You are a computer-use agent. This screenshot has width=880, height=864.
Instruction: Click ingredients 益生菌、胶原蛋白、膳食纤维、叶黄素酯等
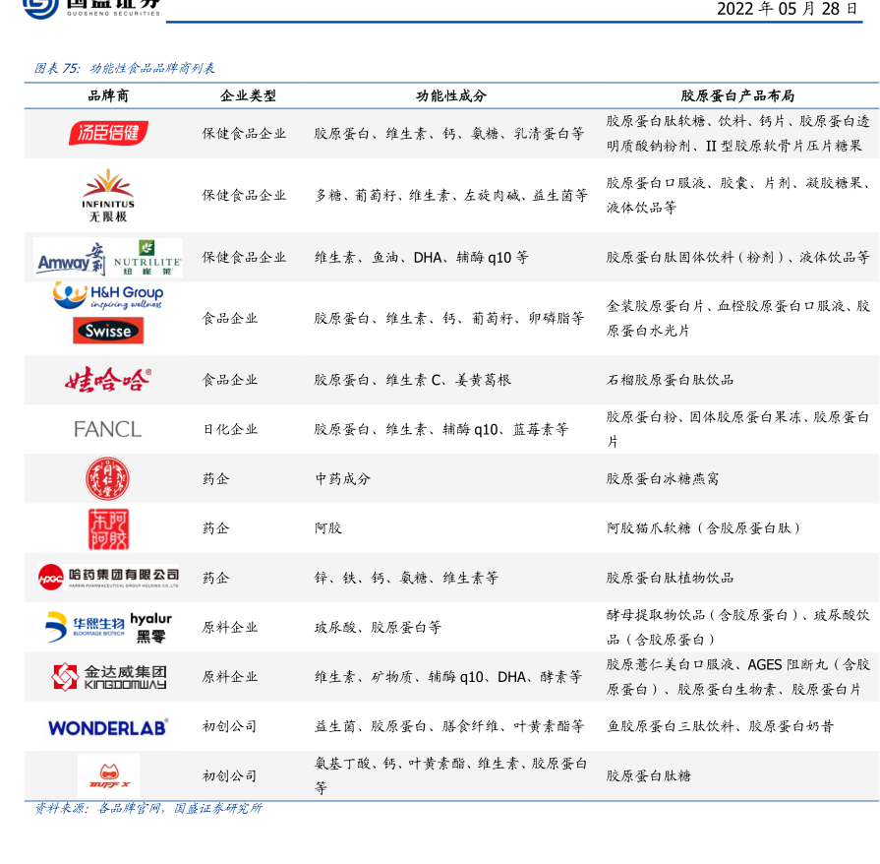point(449,726)
